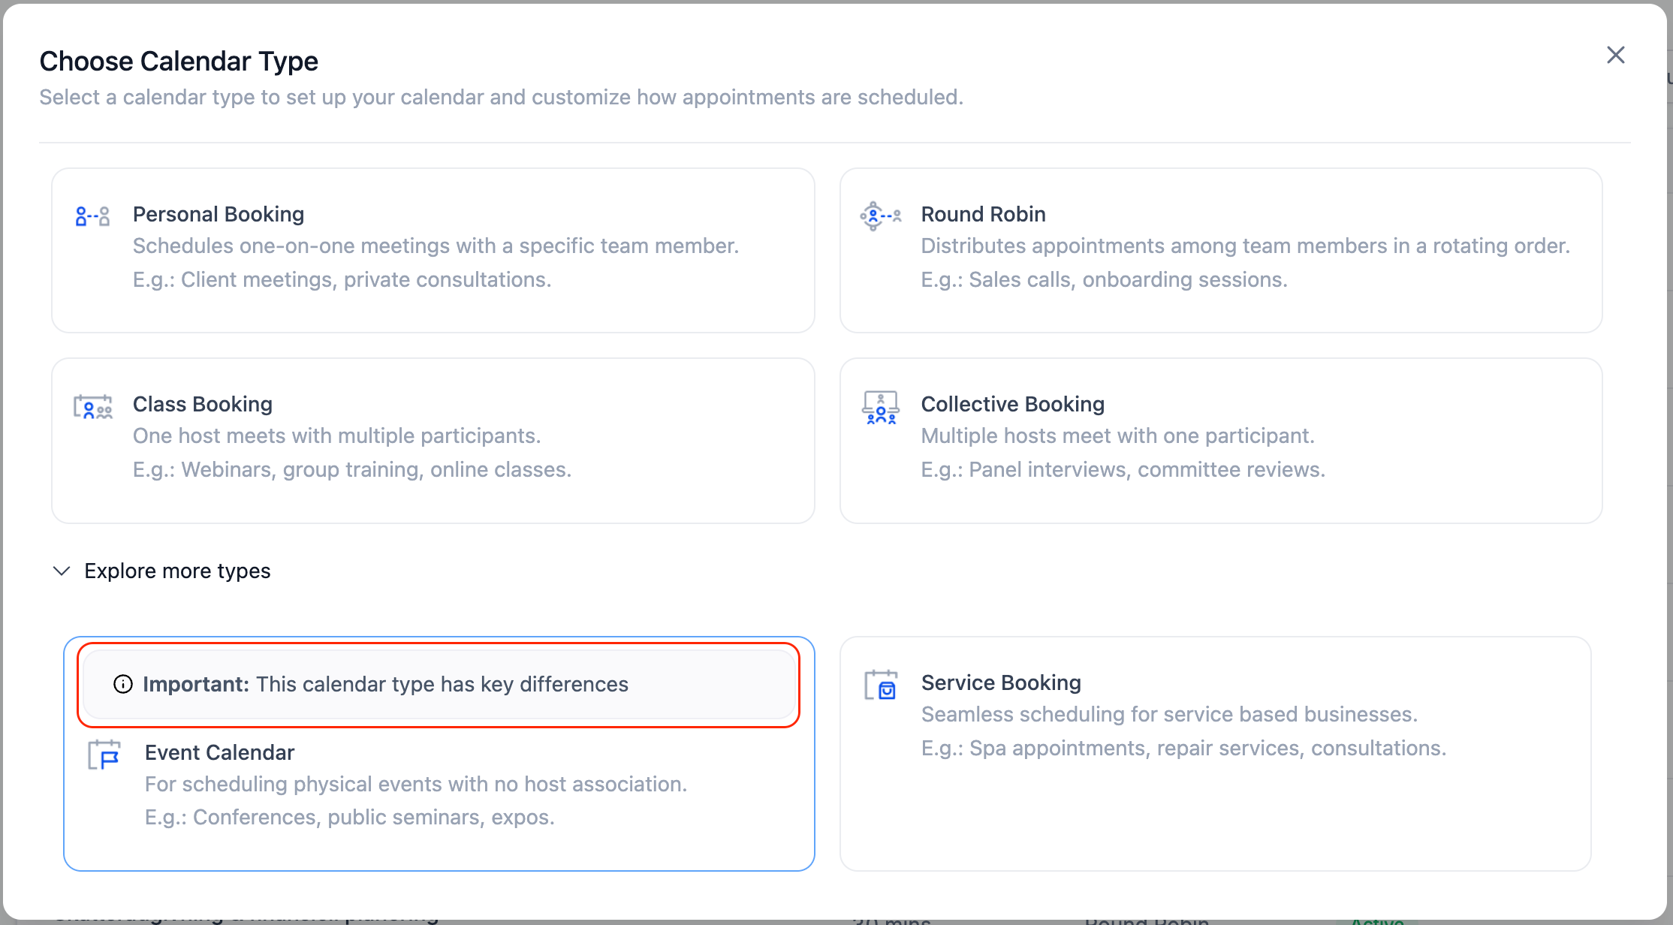This screenshot has height=925, width=1673.
Task: Click the Class Booking icon
Action: 93,407
